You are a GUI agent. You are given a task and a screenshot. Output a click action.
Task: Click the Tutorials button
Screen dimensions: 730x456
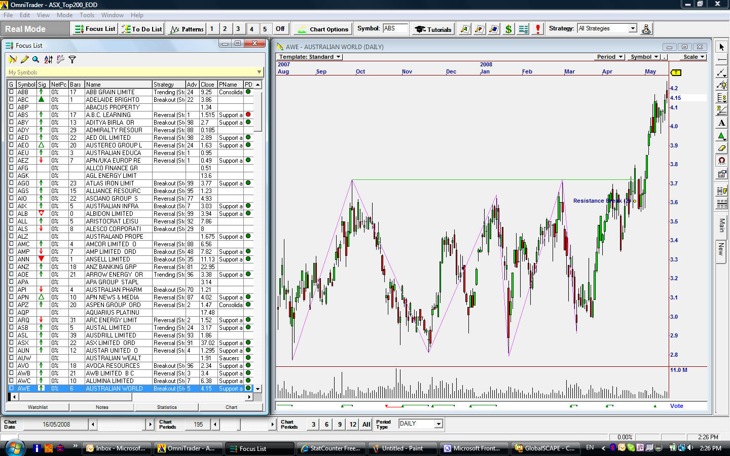(x=433, y=29)
